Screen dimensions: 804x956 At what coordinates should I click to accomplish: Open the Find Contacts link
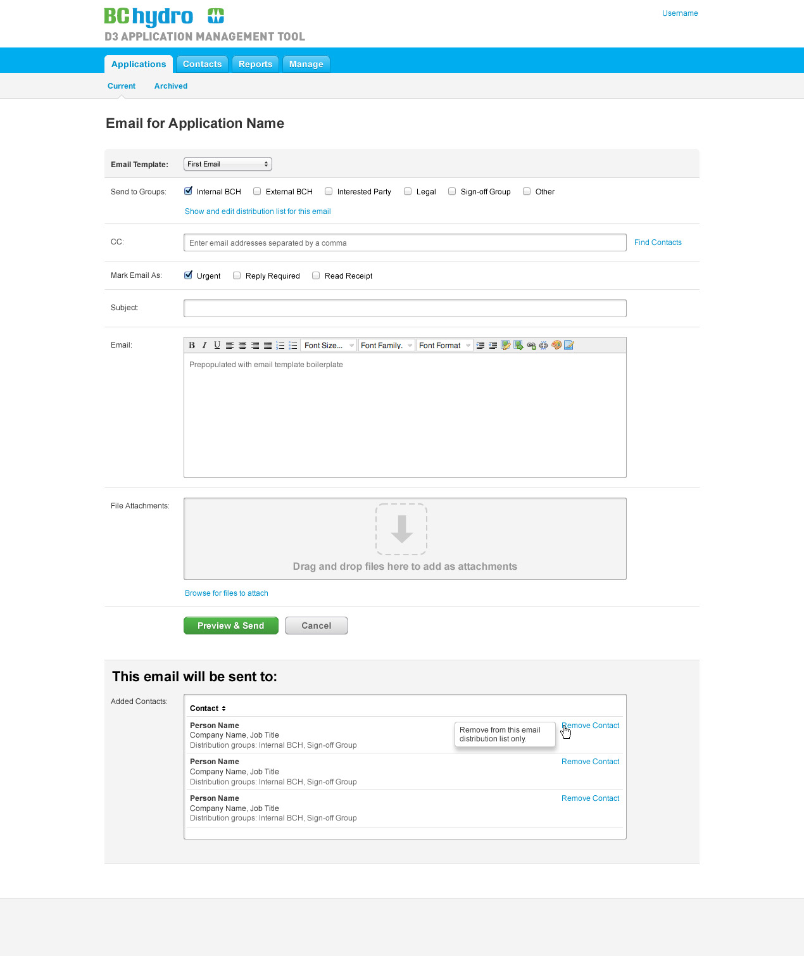coord(658,242)
